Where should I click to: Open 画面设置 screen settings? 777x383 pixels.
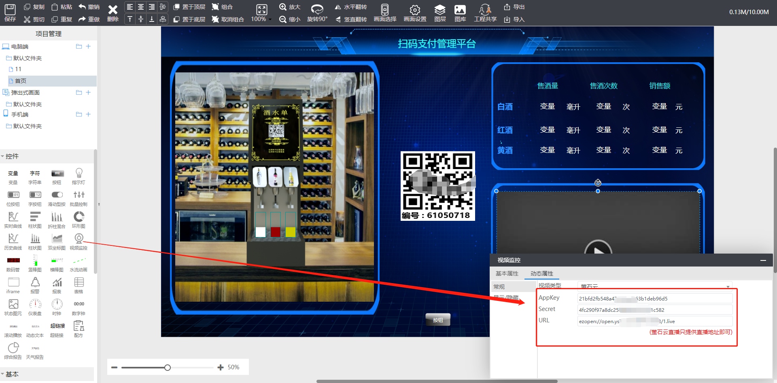415,13
